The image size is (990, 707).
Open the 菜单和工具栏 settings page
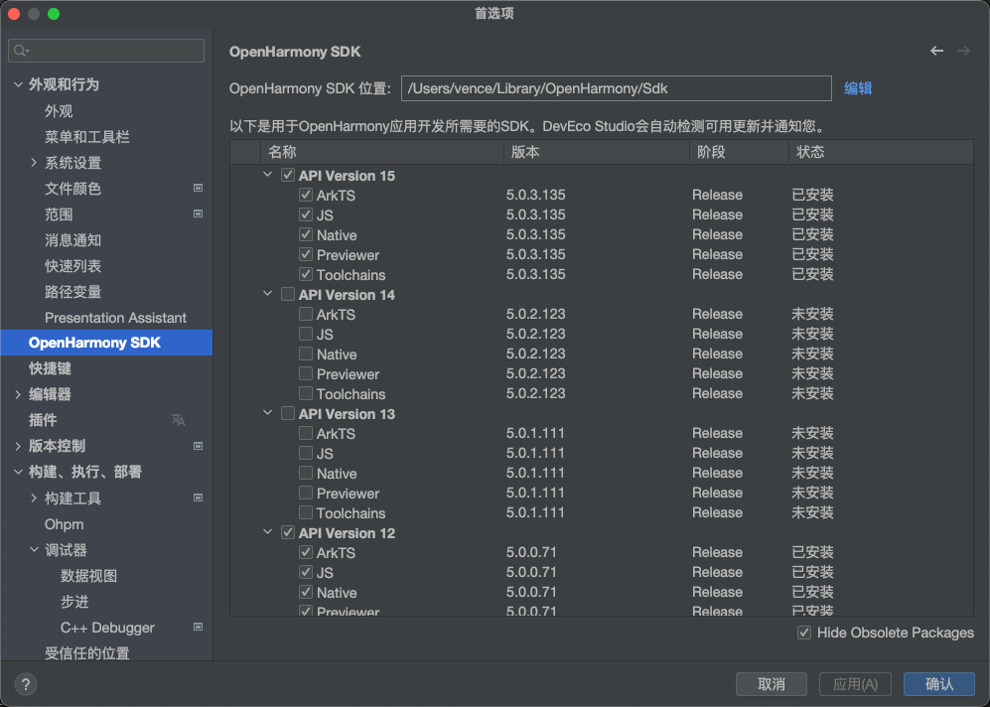[87, 137]
